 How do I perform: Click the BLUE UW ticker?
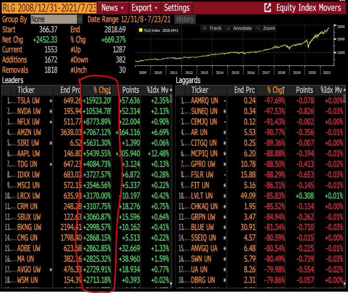point(203,227)
